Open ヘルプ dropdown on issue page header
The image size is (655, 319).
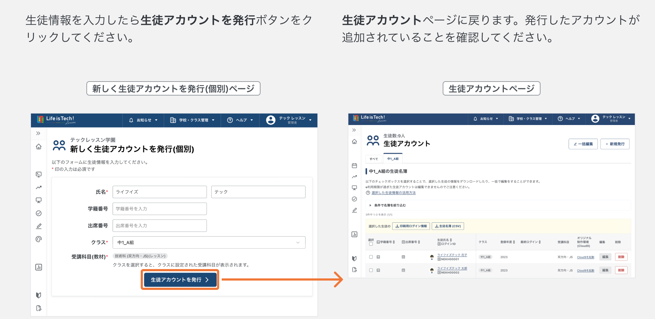[240, 120]
